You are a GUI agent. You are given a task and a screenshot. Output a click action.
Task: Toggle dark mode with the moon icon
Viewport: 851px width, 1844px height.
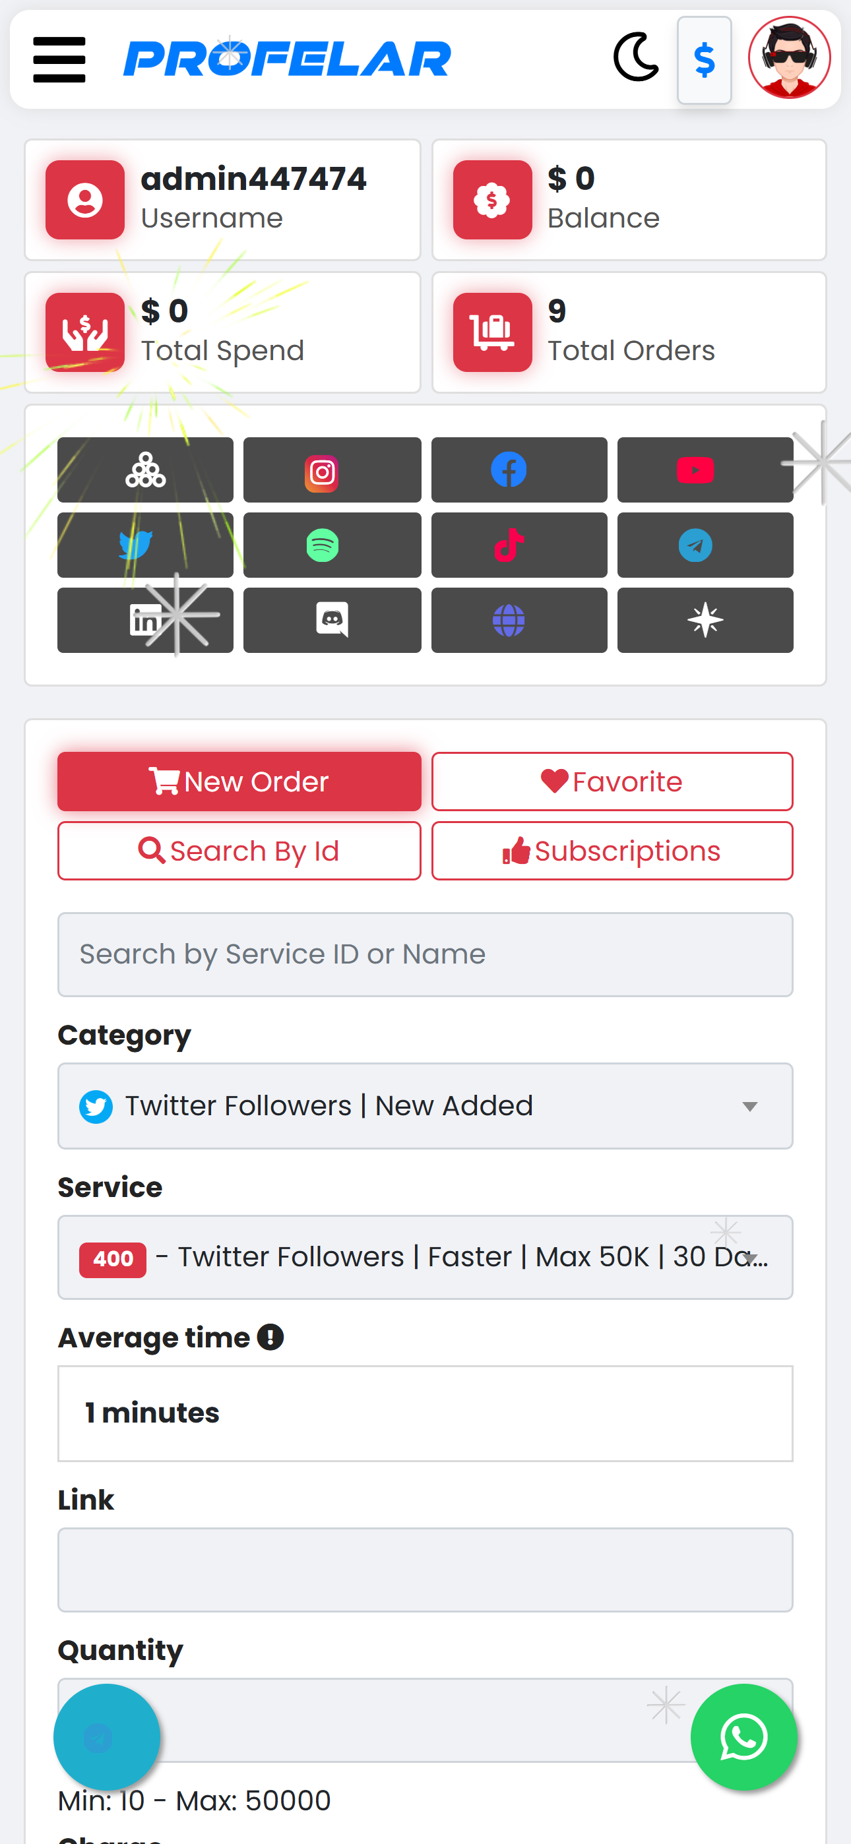636,57
